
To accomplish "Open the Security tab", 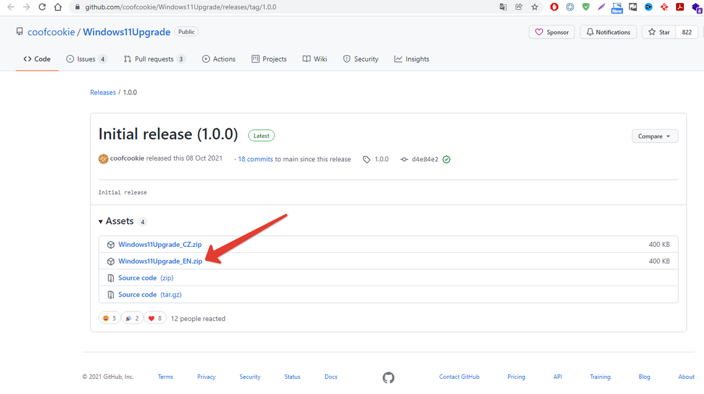I will point(361,59).
